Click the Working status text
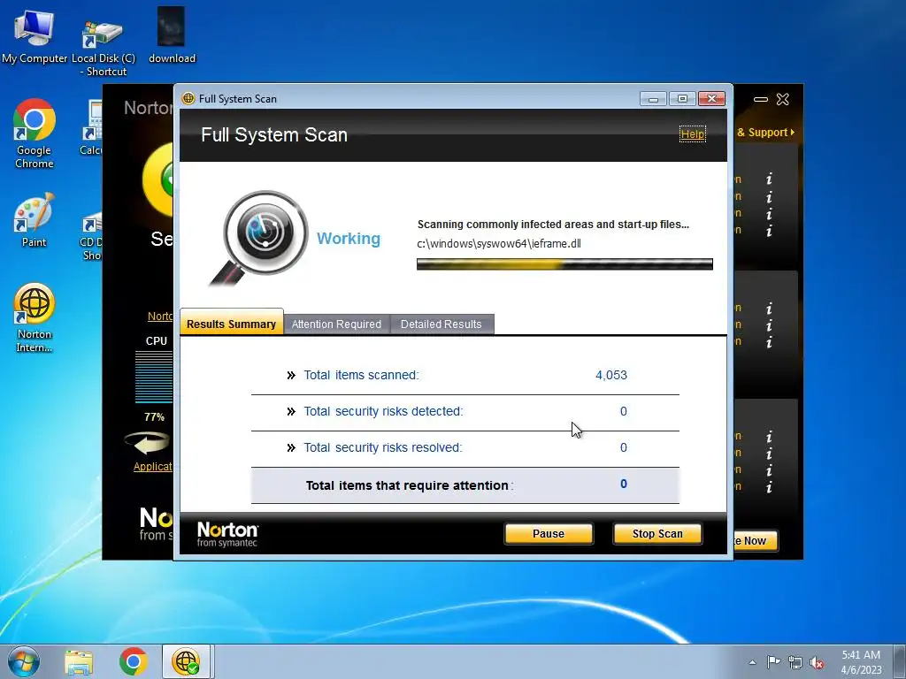This screenshot has height=679, width=906. point(349,239)
